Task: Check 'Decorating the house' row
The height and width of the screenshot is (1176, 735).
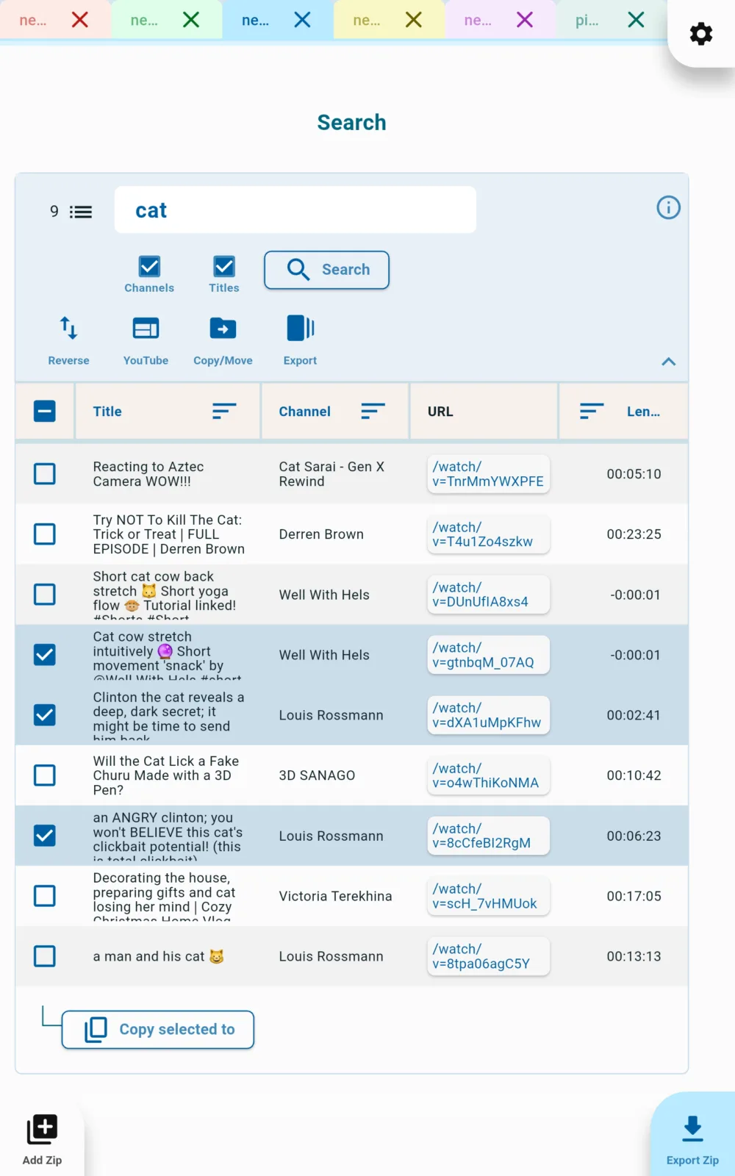Action: point(45,896)
